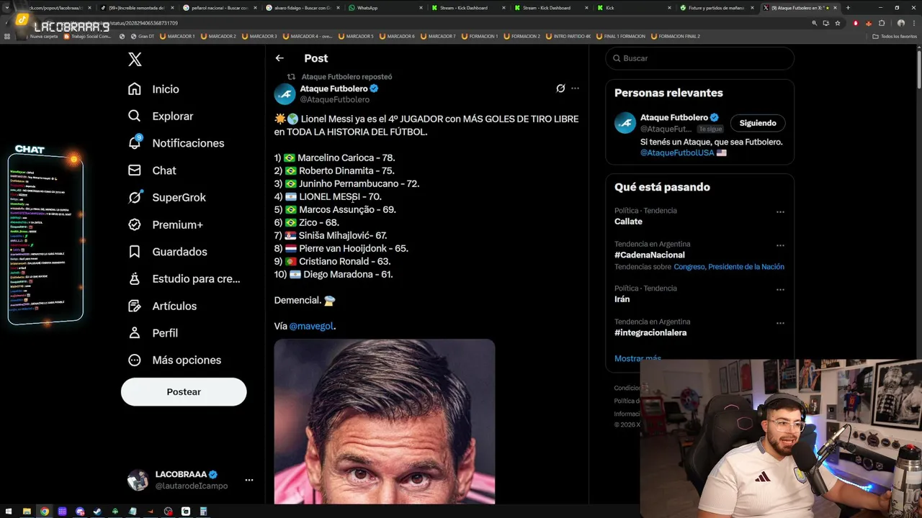The height and width of the screenshot is (518, 922).
Task: Open more options for #CadenaNacional trend
Action: point(780,245)
